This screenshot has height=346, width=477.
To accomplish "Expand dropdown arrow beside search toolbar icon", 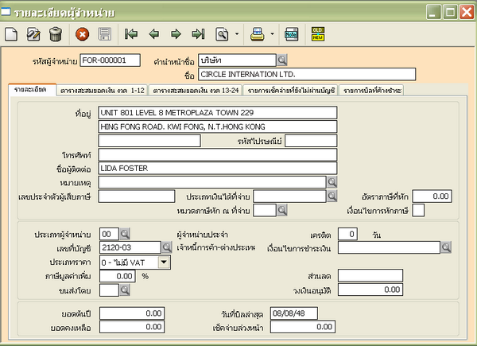I will click(237, 34).
